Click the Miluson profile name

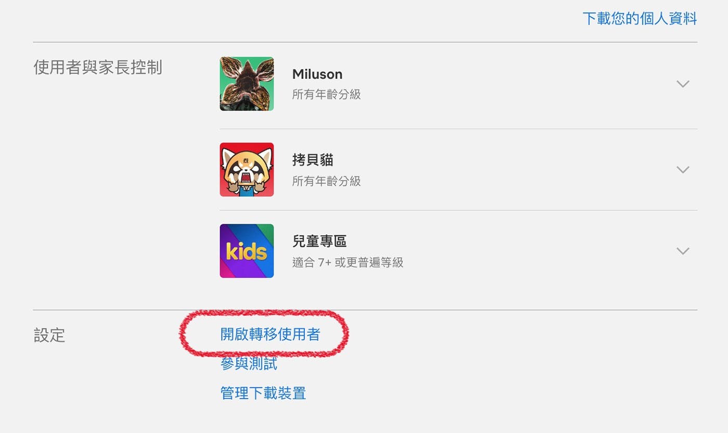(x=317, y=74)
